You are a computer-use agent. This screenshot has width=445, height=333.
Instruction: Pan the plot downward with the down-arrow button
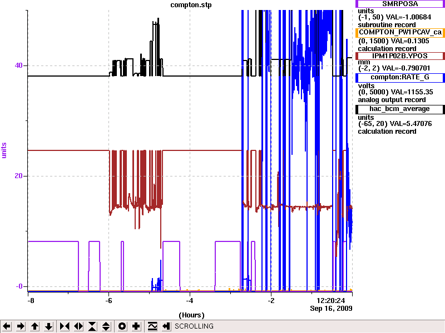pyautogui.click(x=49, y=326)
